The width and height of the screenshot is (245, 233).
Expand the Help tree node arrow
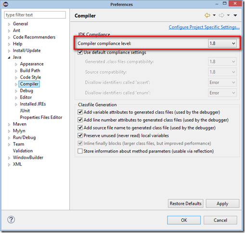(9, 44)
